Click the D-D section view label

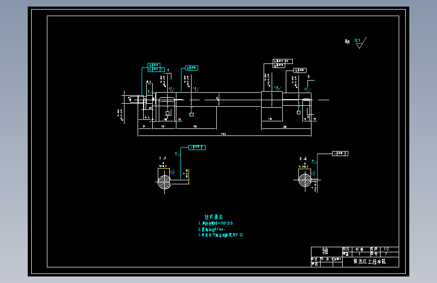coord(303,159)
